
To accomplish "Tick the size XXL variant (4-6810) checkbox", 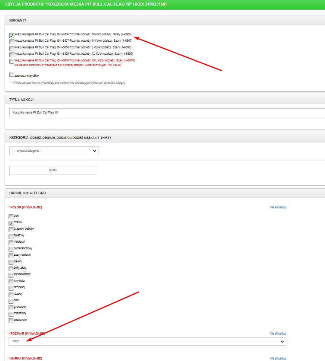I will tap(12, 61).
